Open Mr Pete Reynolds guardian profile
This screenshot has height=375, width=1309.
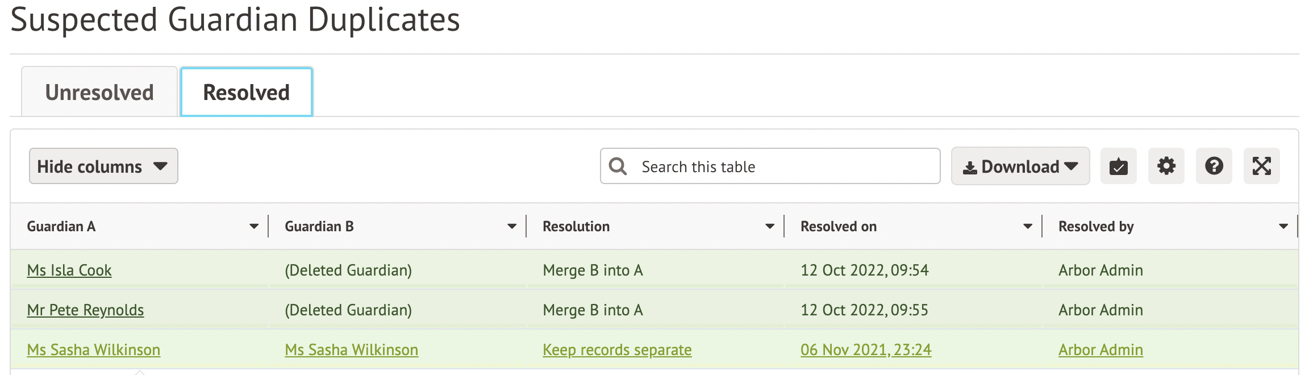point(85,310)
